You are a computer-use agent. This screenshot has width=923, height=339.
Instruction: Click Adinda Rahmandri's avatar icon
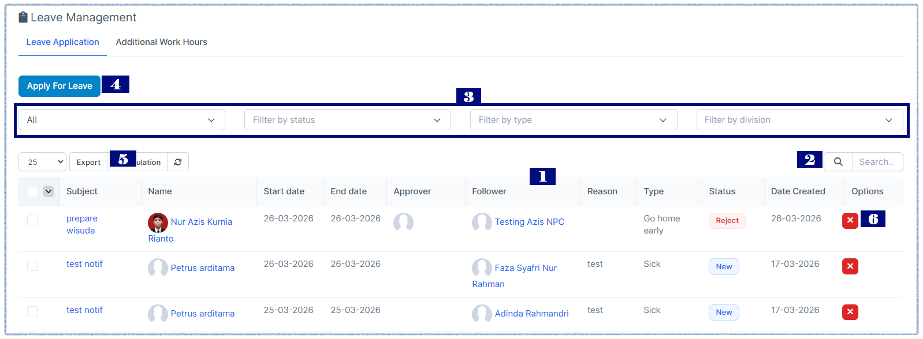coord(482,314)
